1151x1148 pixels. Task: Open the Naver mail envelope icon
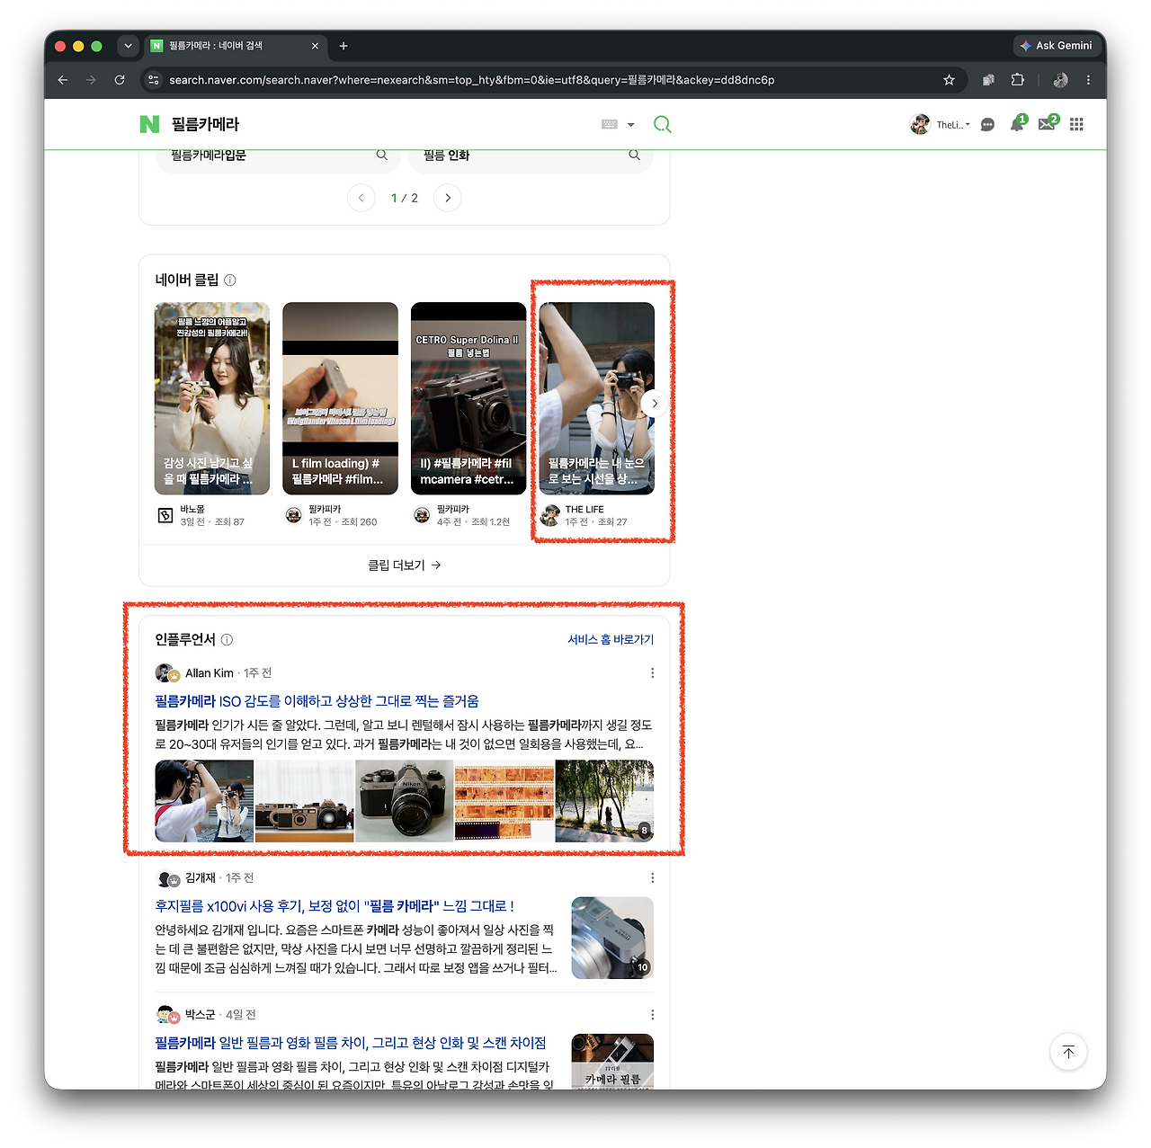click(1047, 124)
